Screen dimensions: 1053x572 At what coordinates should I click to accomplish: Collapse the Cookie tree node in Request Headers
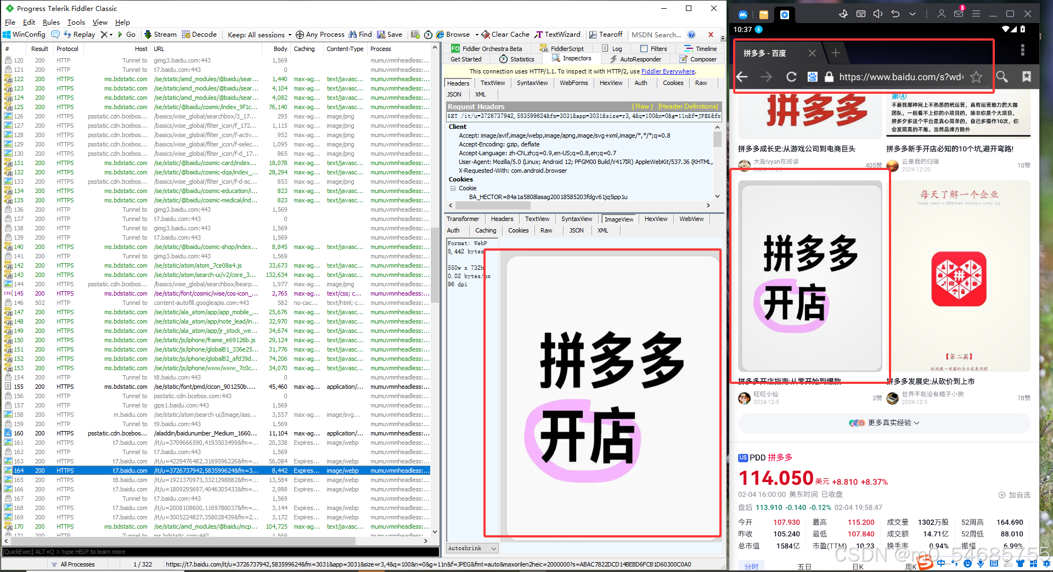453,188
